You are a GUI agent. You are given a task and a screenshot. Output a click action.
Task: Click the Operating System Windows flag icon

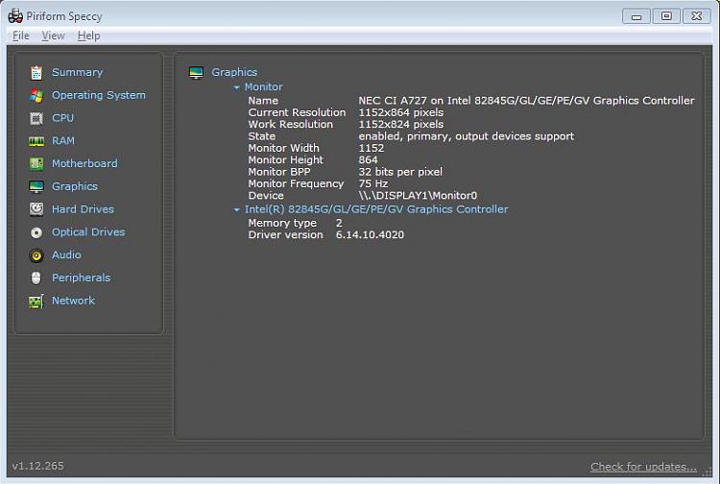[36, 95]
